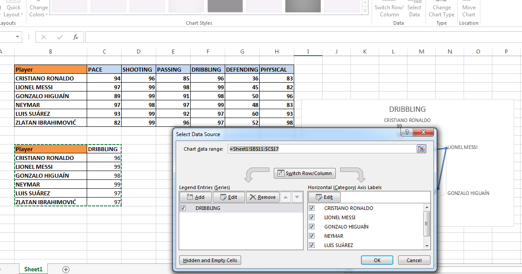
Task: Select the SHOOTING header cell
Action: click(x=138, y=69)
